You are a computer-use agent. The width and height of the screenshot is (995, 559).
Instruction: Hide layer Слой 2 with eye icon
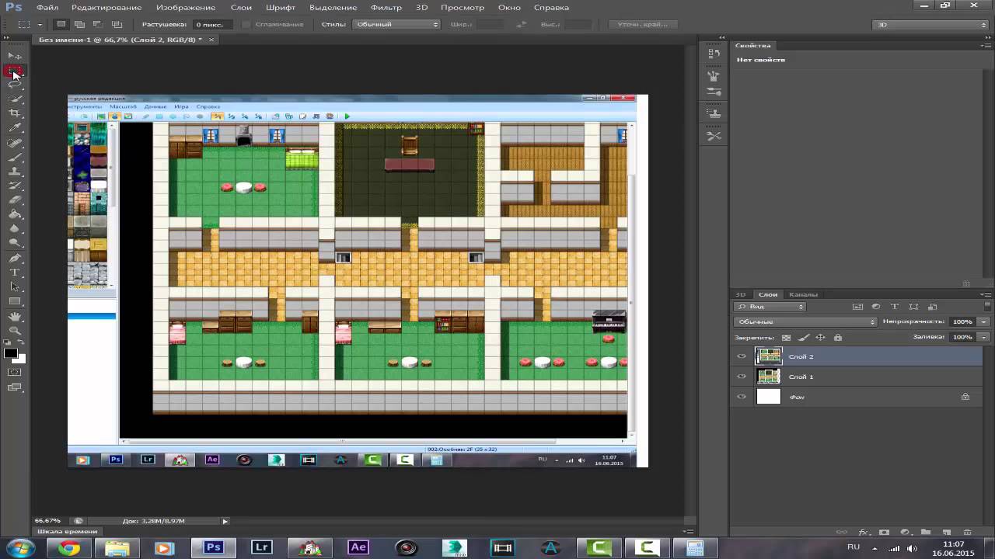tap(741, 356)
